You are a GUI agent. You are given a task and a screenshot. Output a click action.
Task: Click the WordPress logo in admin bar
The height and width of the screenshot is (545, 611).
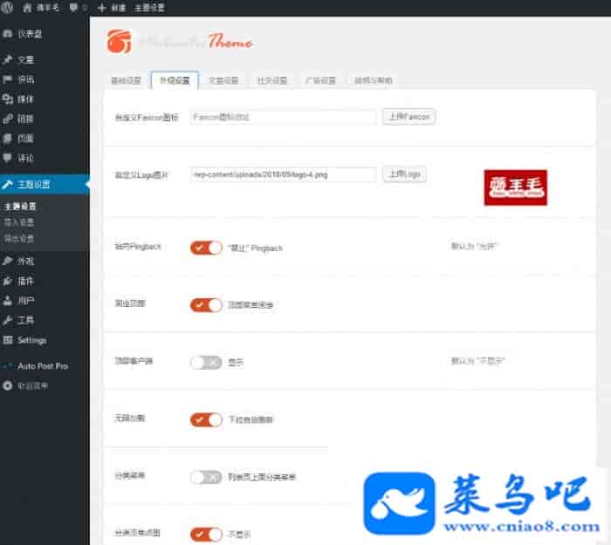8,7
